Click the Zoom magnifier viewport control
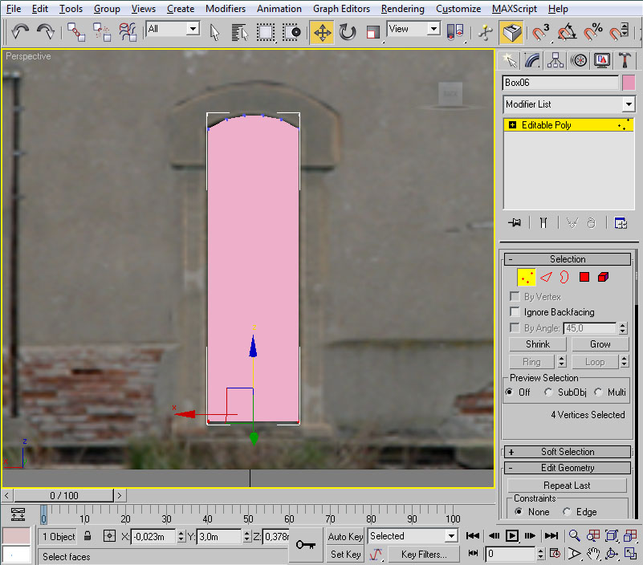 pos(575,535)
